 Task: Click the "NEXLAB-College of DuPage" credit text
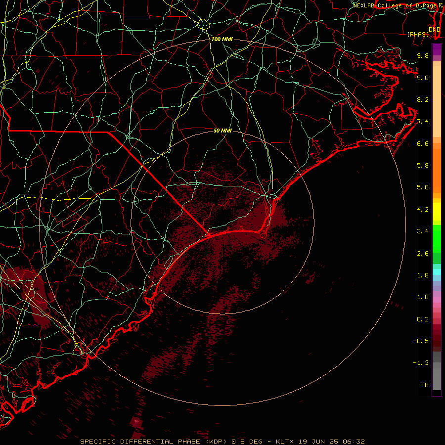[395, 5]
